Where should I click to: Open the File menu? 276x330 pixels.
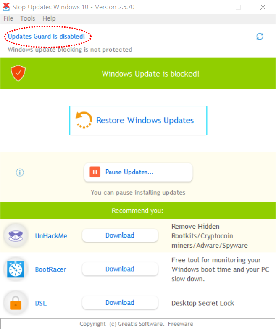[8, 18]
